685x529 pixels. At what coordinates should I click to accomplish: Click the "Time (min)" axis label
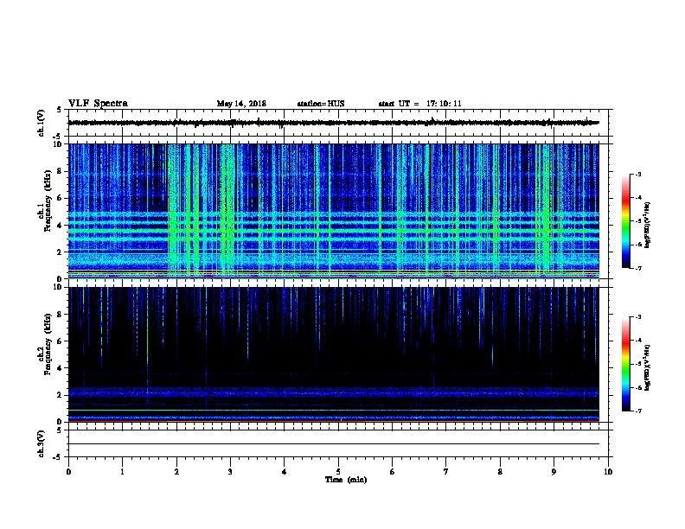coord(346,480)
